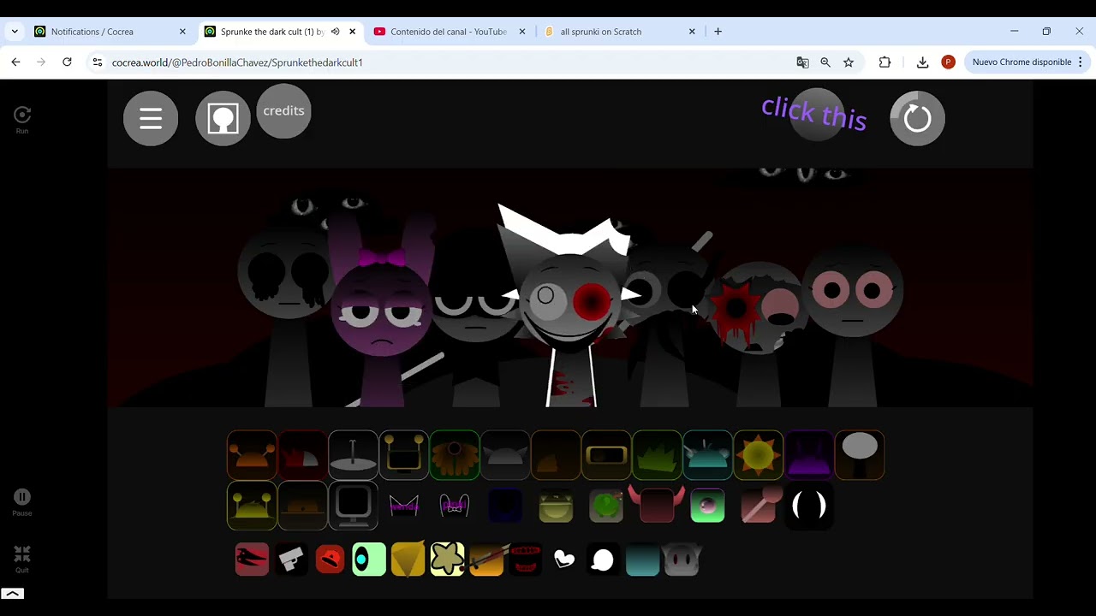Click the red-eyed center character on stage

569,304
